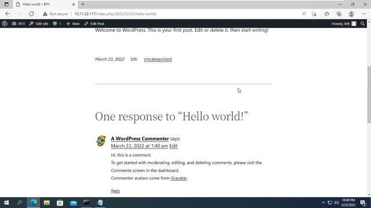
Task: Open File Explorer from taskbar
Action: pyautogui.click(x=46, y=203)
